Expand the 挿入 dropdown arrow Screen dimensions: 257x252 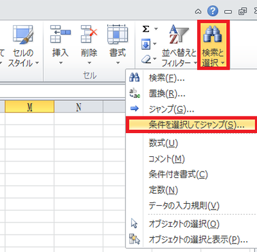pos(61,63)
